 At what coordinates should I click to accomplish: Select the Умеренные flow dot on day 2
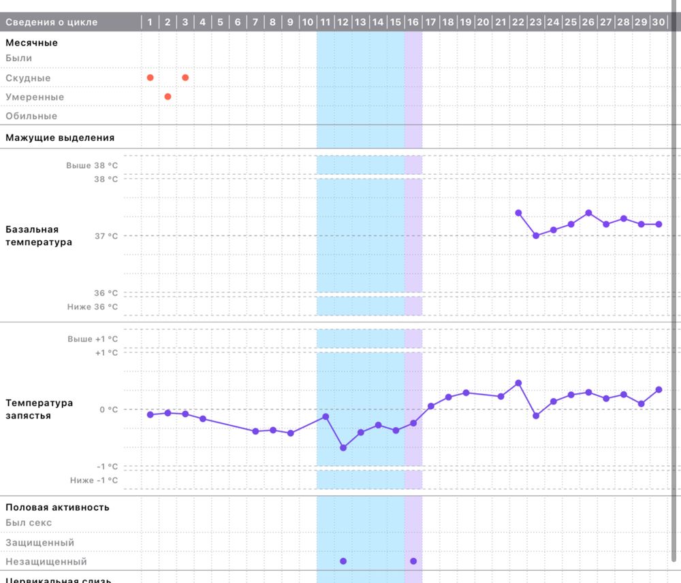pyautogui.click(x=168, y=97)
